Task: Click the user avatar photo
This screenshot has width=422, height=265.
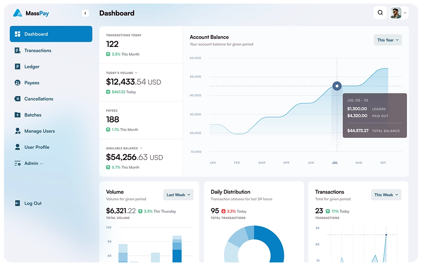Action: point(396,13)
